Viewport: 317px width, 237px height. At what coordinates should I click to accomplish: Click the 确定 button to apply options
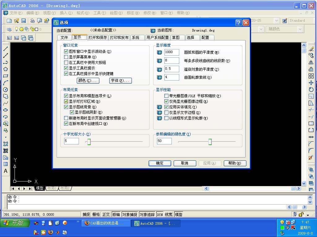[159, 163]
